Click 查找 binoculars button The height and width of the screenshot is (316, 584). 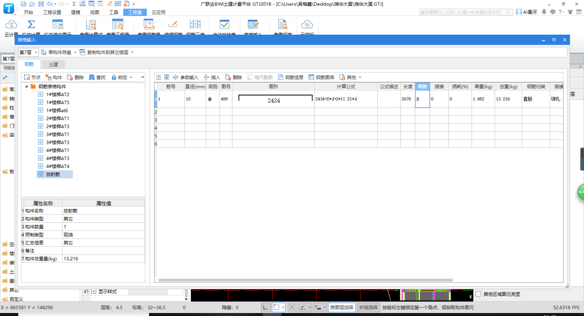pos(97,77)
